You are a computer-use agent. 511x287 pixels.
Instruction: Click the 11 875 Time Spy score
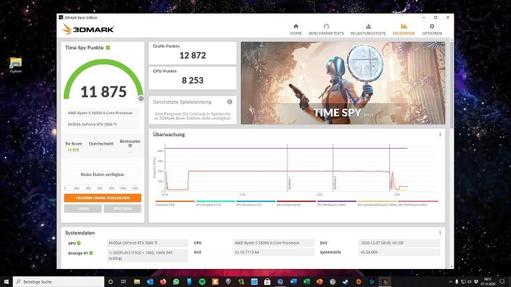103,92
